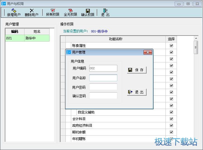Focus the 用户密码 input field
Viewport: 203px width, 150px height.
(x=103, y=87)
